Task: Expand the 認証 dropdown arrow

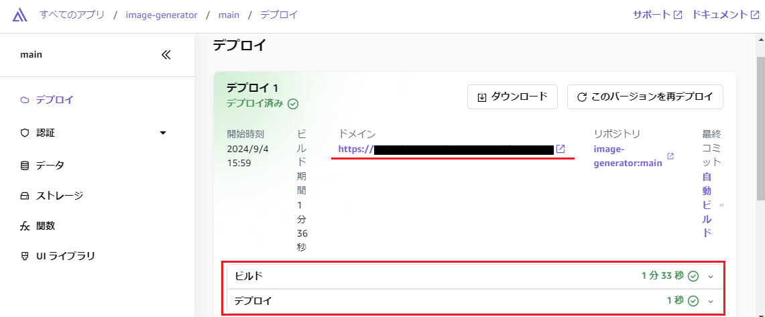Action: [x=163, y=133]
